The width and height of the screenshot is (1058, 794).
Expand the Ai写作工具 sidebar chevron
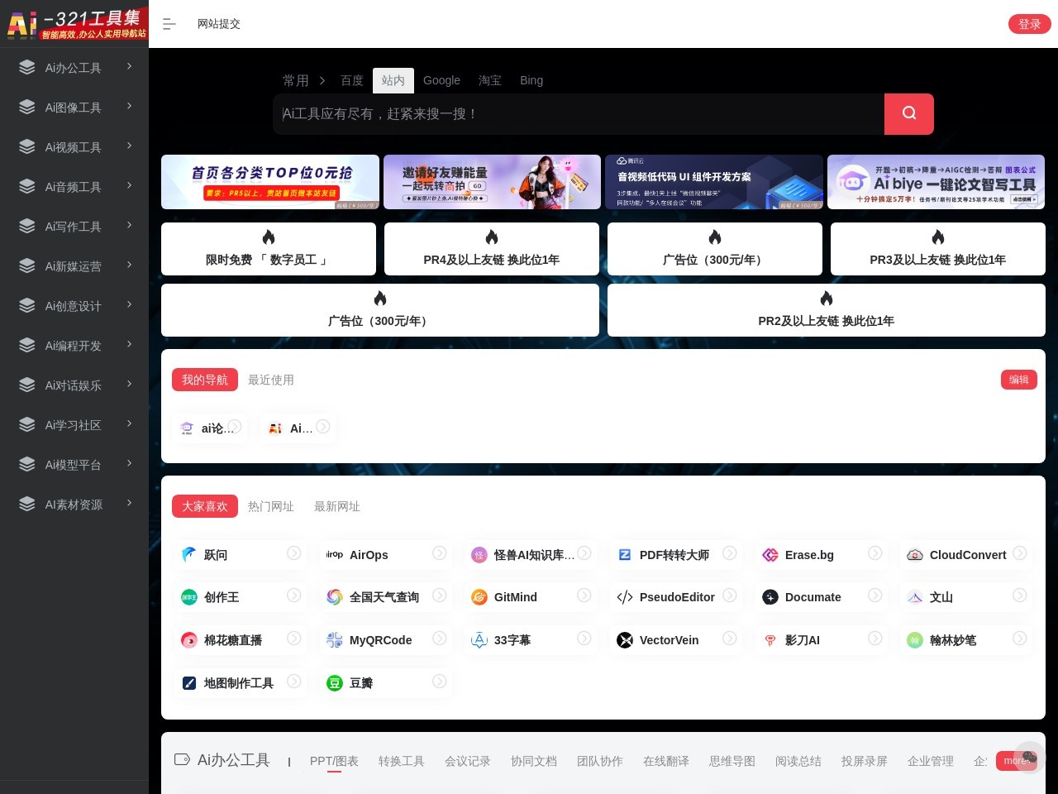coord(130,225)
